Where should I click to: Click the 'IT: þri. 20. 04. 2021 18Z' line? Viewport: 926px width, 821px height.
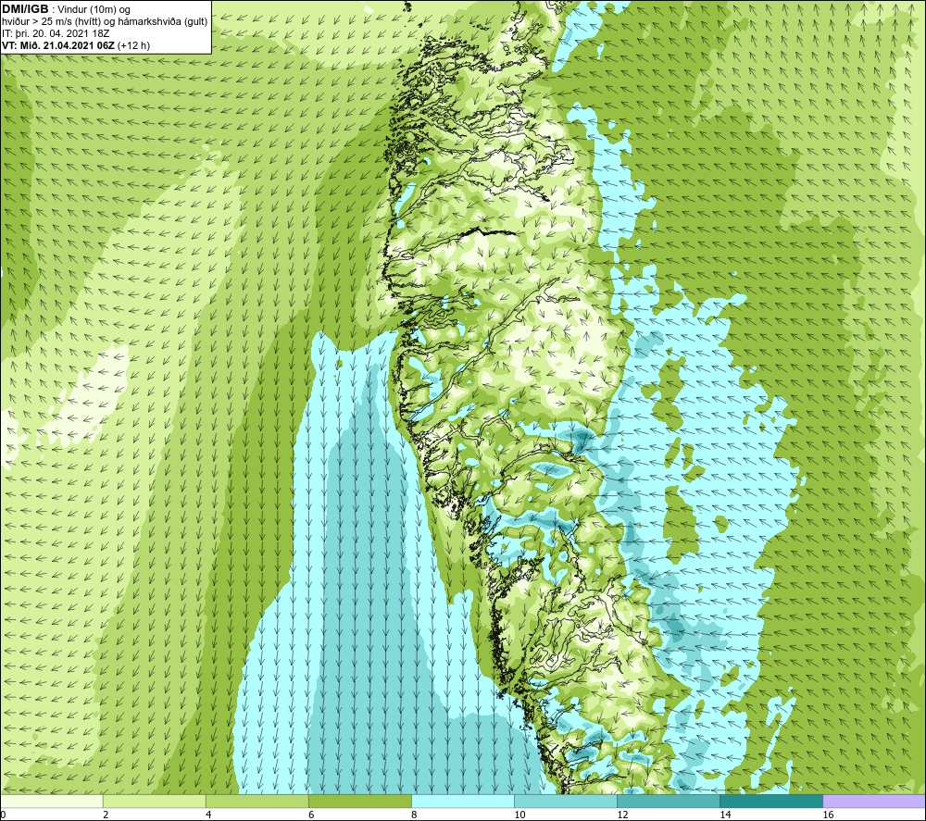(x=56, y=33)
